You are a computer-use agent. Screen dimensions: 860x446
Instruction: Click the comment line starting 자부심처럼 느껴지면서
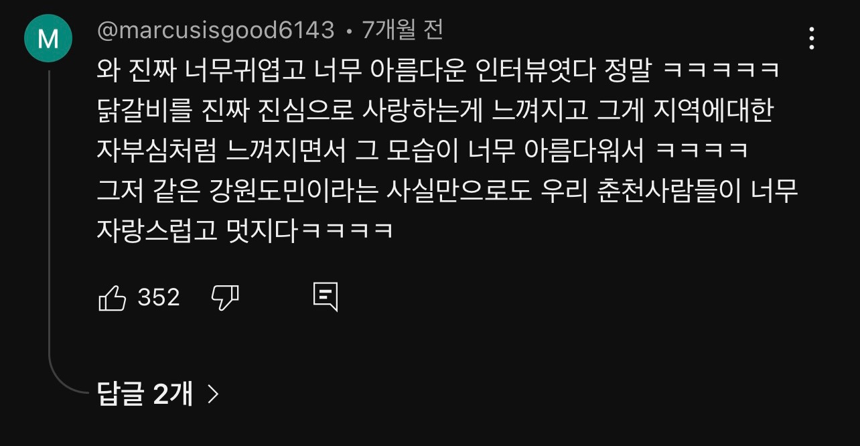[x=423, y=151]
